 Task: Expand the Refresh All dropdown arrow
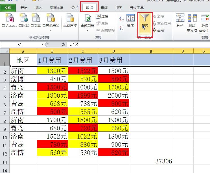(87, 31)
